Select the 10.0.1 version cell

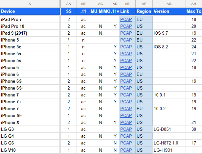click(169, 95)
